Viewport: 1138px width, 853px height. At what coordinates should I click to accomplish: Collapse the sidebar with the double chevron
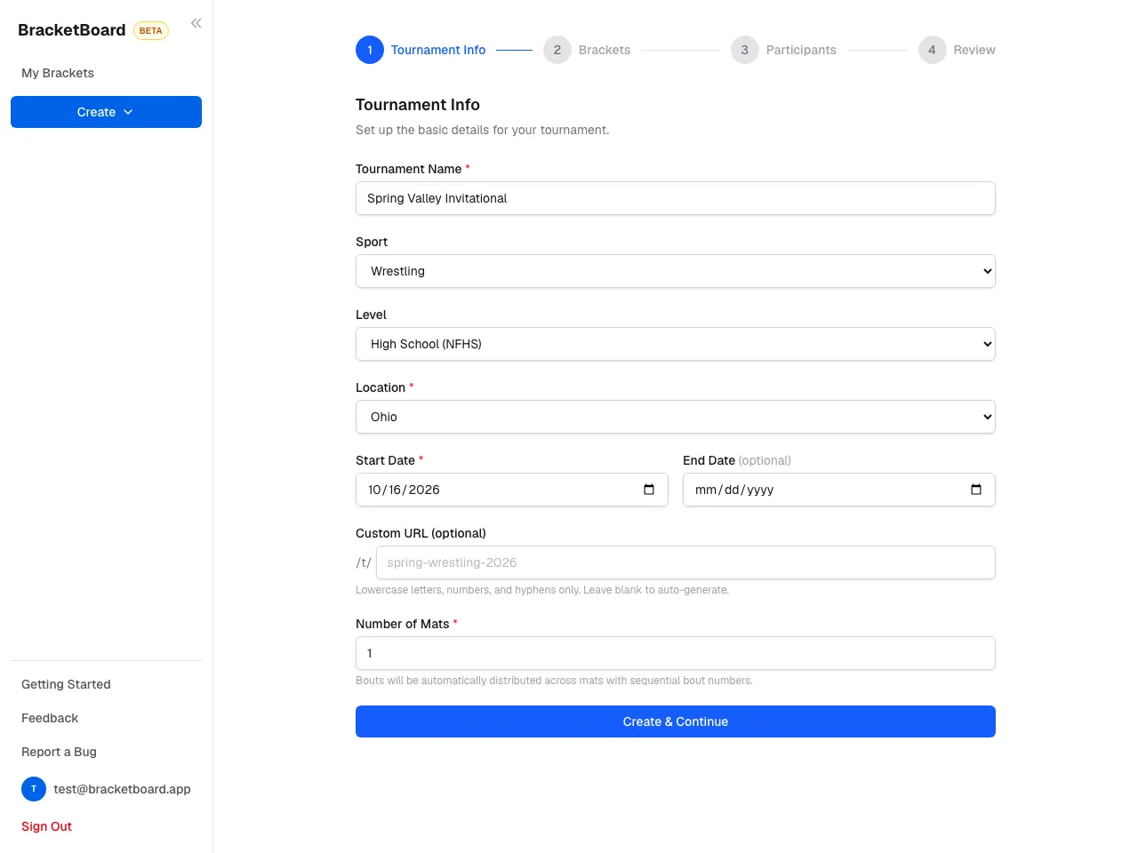point(196,23)
